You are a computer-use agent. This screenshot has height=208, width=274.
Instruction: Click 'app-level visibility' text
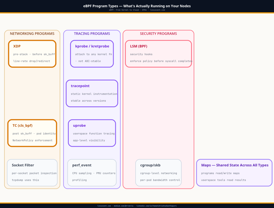(x=89, y=140)
